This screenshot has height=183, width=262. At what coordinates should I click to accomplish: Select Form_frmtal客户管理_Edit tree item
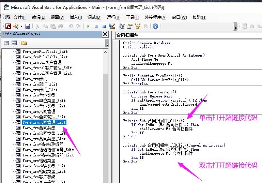point(47,68)
